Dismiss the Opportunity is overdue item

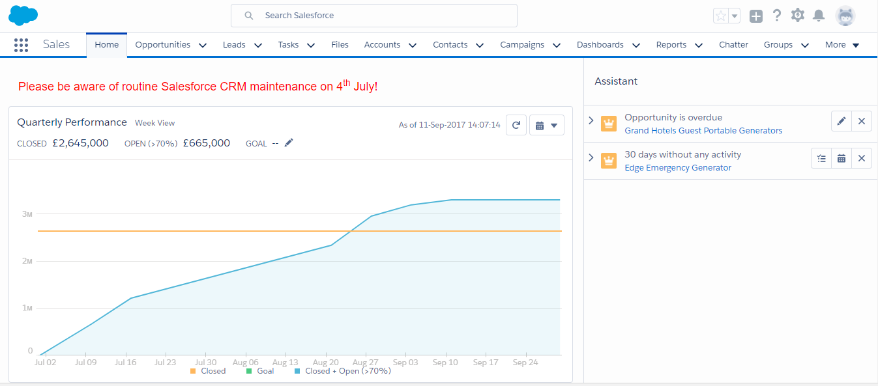point(862,121)
